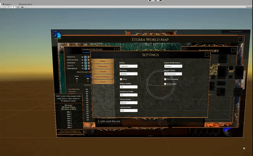
Task: Click the 252 Armor tooltip line
Action: [68, 105]
